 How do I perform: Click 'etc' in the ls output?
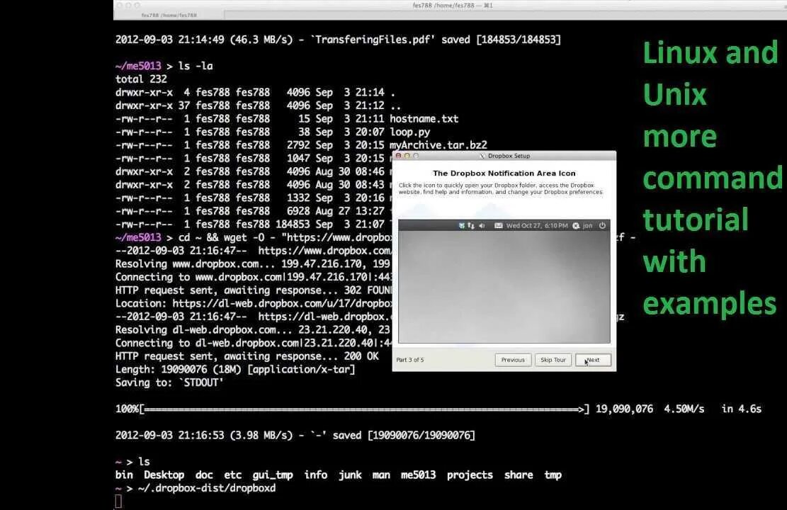[x=233, y=475]
